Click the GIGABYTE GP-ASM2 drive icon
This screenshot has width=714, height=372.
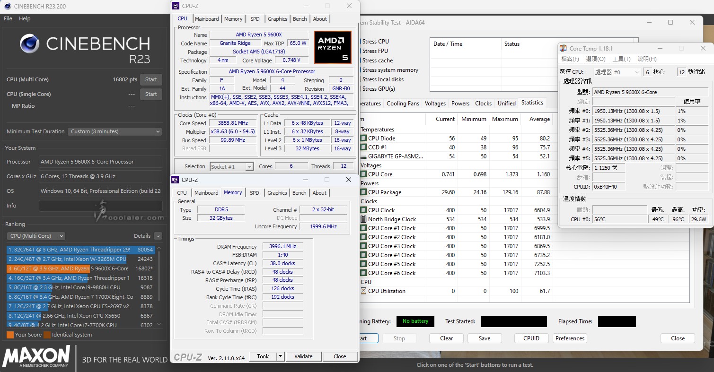coord(363,156)
